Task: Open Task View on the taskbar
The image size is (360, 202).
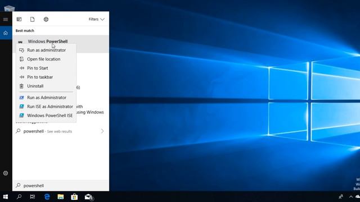Action: coord(33,197)
